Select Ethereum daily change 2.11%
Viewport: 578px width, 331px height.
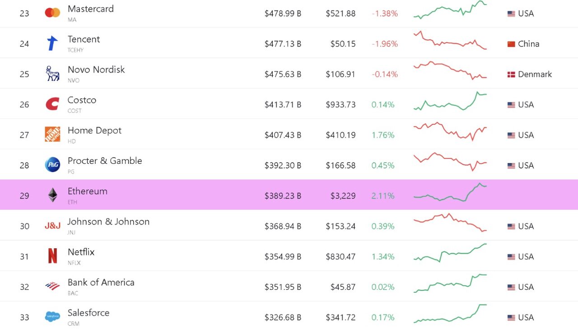[x=383, y=196]
